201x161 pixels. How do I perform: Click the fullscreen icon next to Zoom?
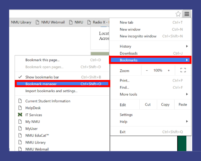coord(183,70)
